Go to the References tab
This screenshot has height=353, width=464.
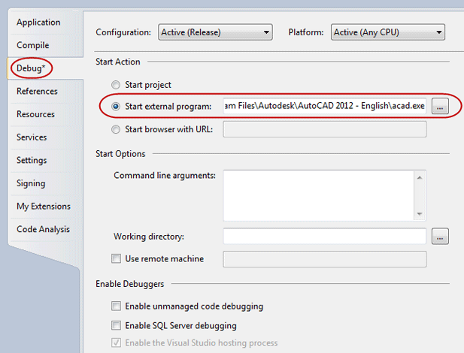click(x=37, y=92)
